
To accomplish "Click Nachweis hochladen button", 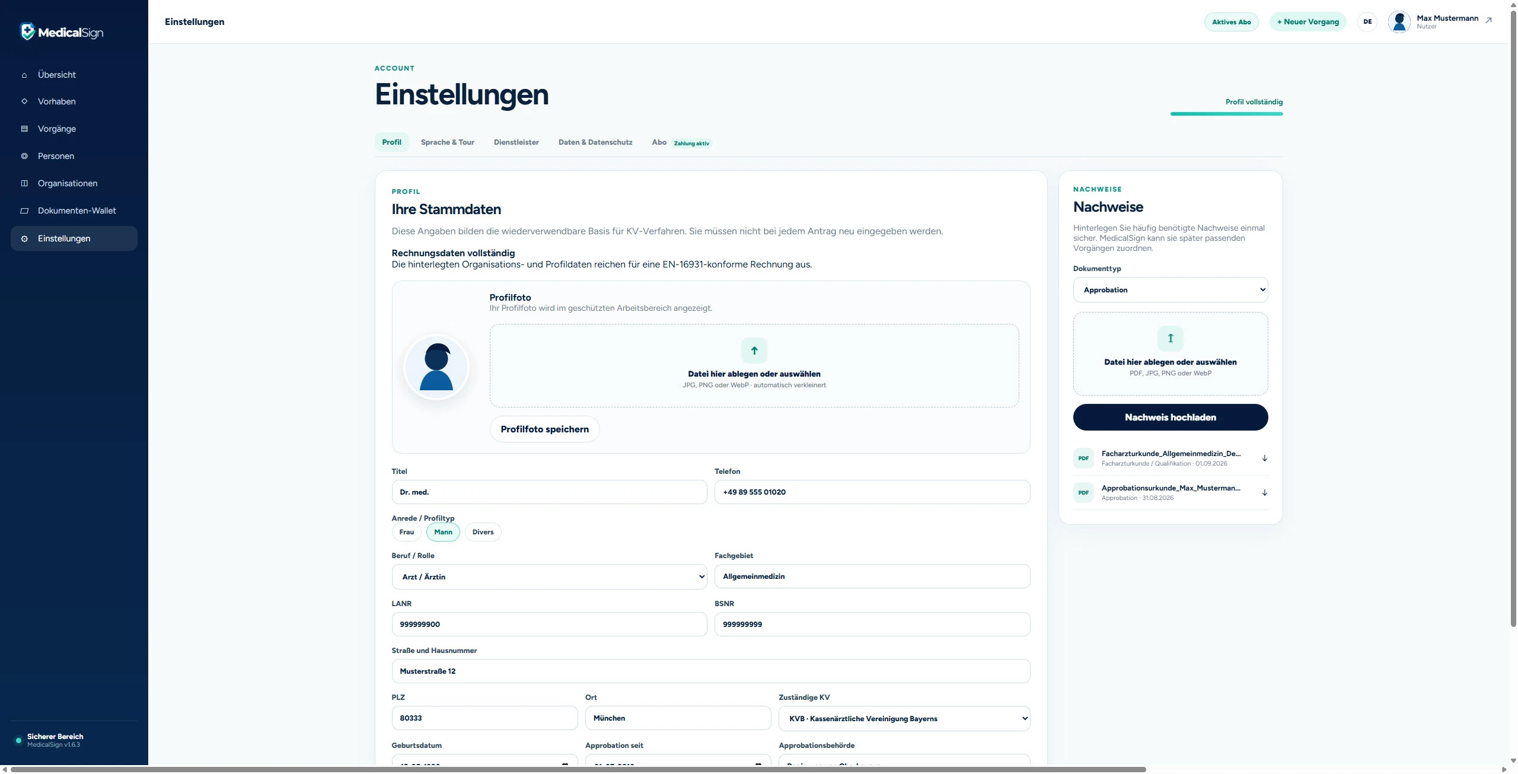I will point(1171,418).
